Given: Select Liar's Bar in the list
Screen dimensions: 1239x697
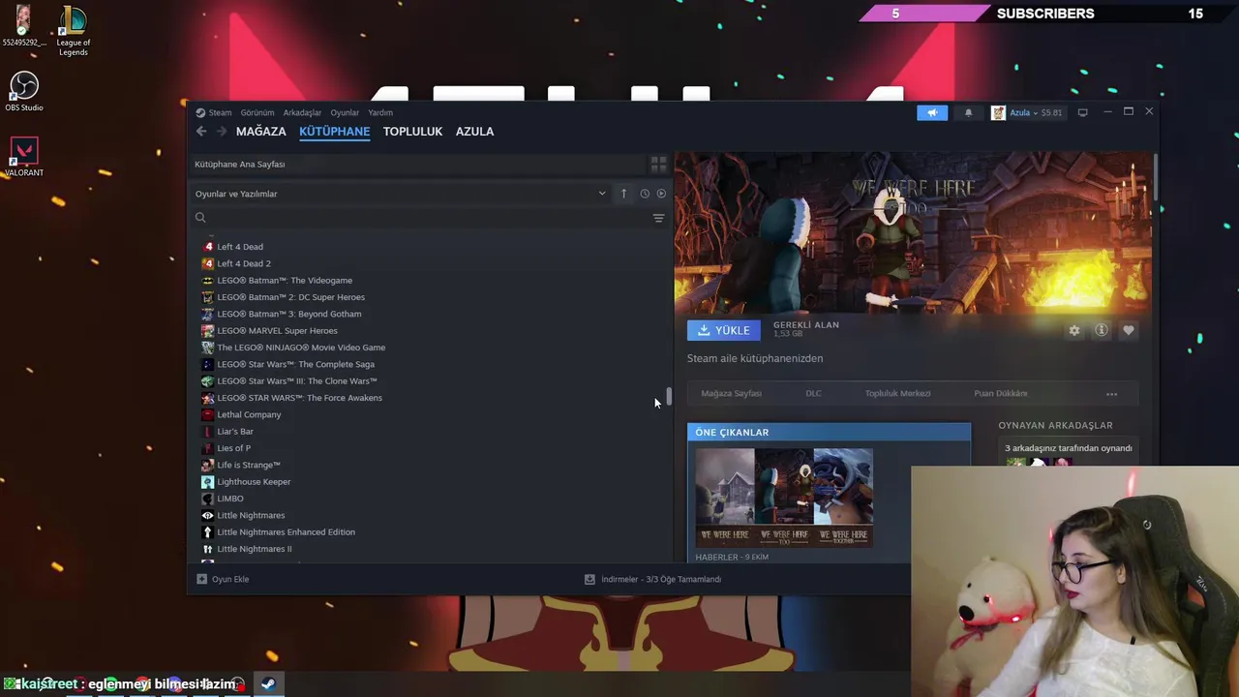Looking at the screenshot, I should 235,432.
